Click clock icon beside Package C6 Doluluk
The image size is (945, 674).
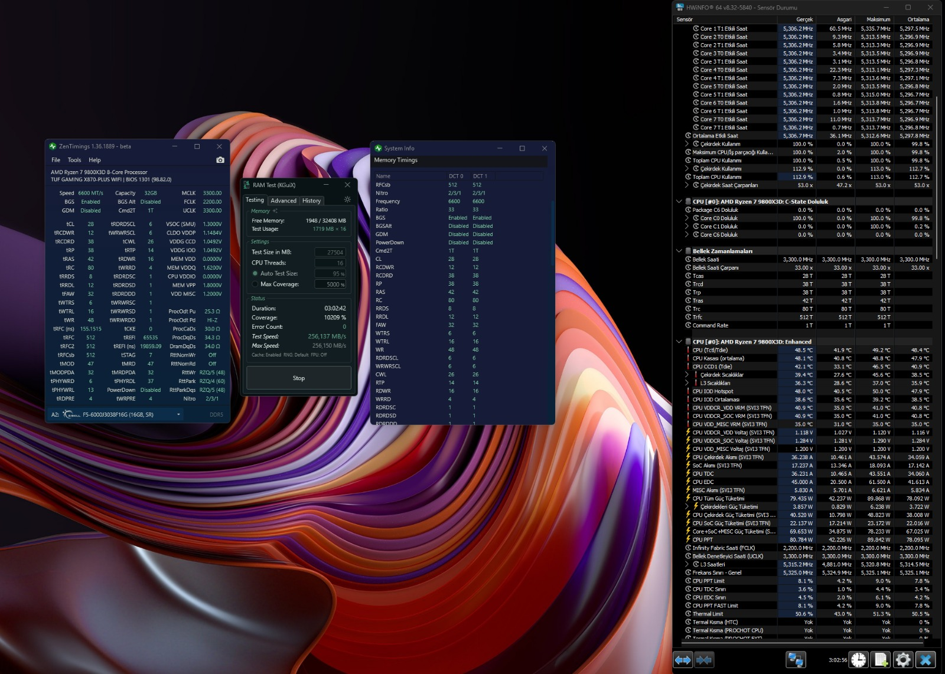(688, 210)
